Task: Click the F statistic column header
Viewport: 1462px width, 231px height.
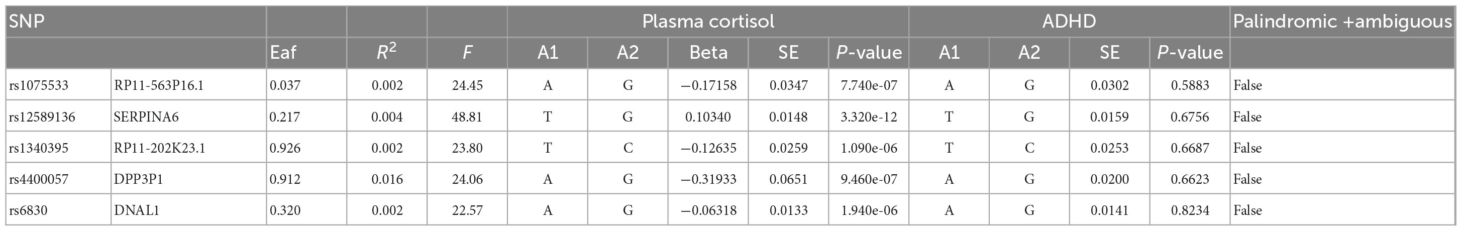Action: [467, 53]
